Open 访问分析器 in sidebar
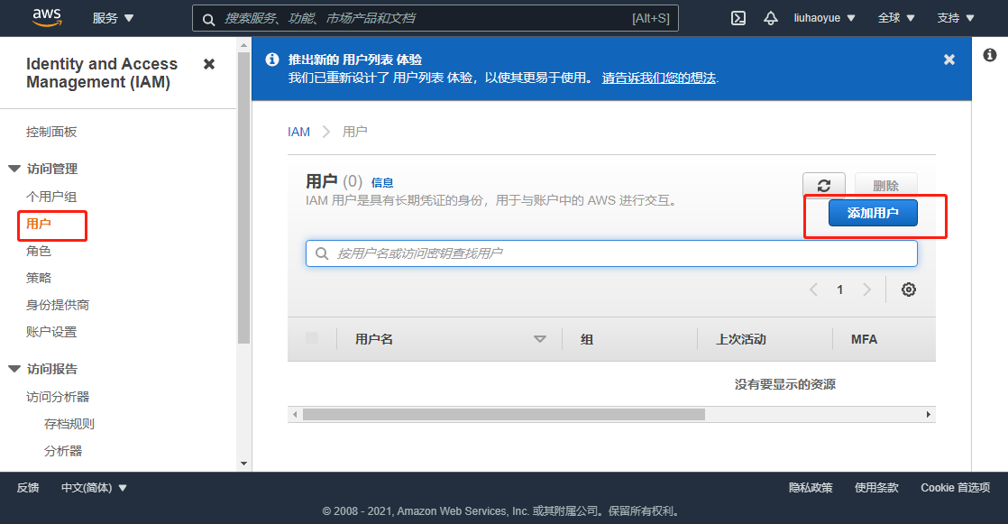This screenshot has width=1008, height=524. 58,397
